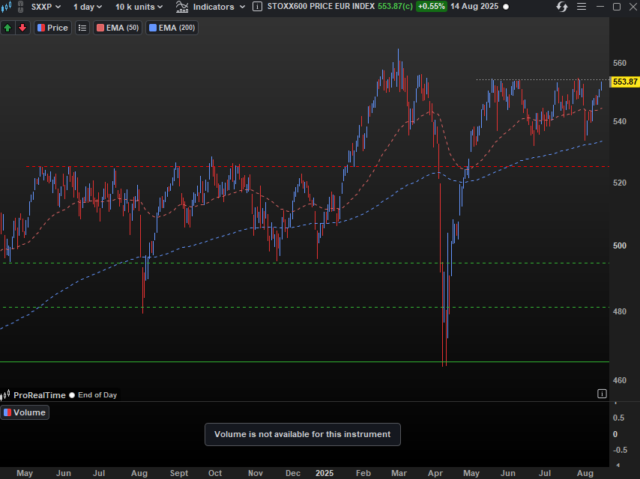Click the Indicators chart icon

pyautogui.click(x=182, y=7)
